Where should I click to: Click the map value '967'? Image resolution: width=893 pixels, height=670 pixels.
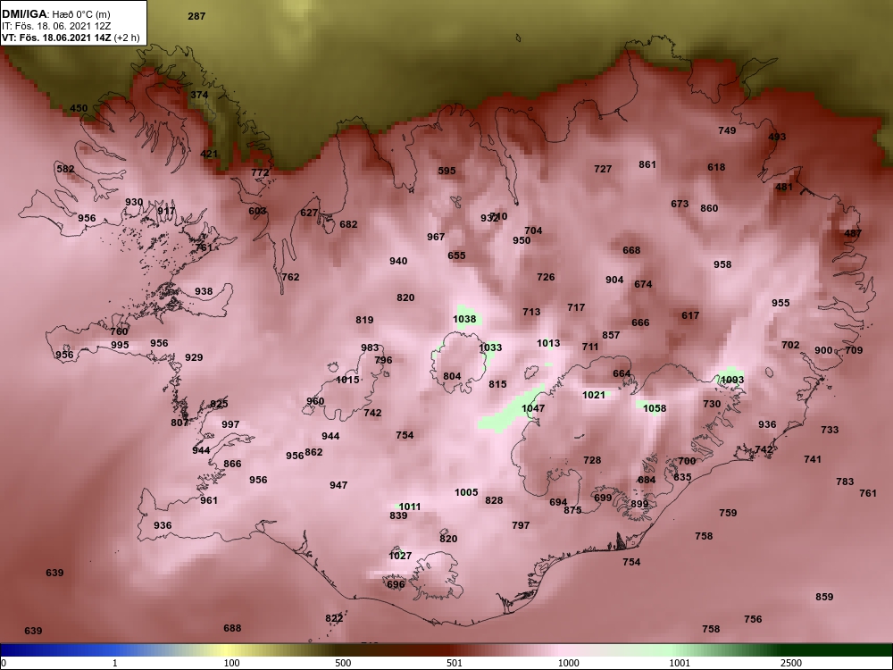point(436,237)
